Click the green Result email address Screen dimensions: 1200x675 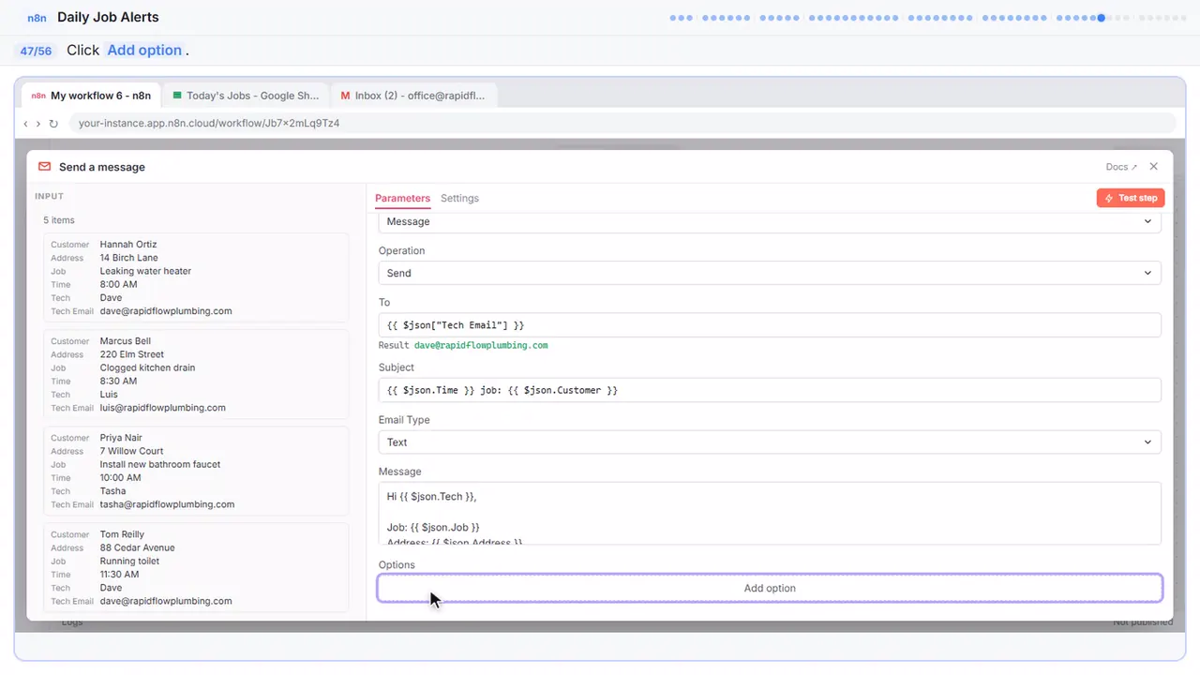481,345
